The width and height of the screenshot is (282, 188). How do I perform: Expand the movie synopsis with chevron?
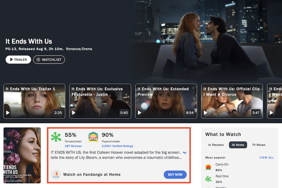(185, 153)
